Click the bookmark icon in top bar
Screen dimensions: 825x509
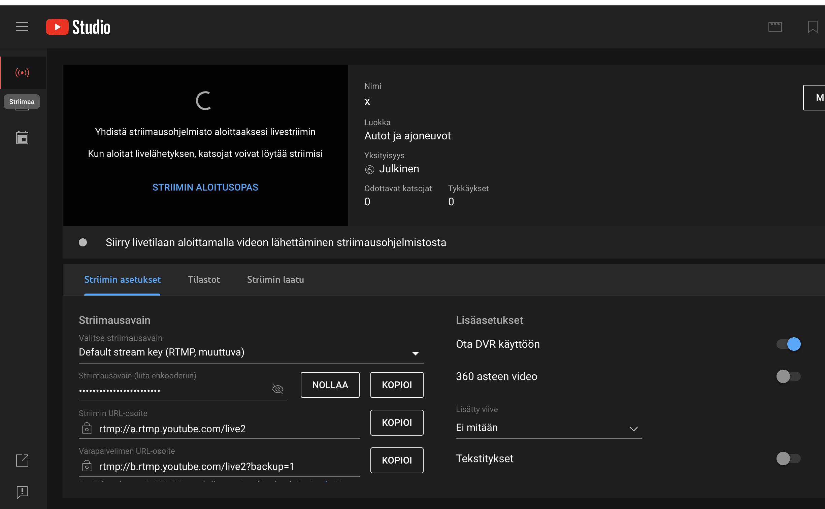(812, 27)
